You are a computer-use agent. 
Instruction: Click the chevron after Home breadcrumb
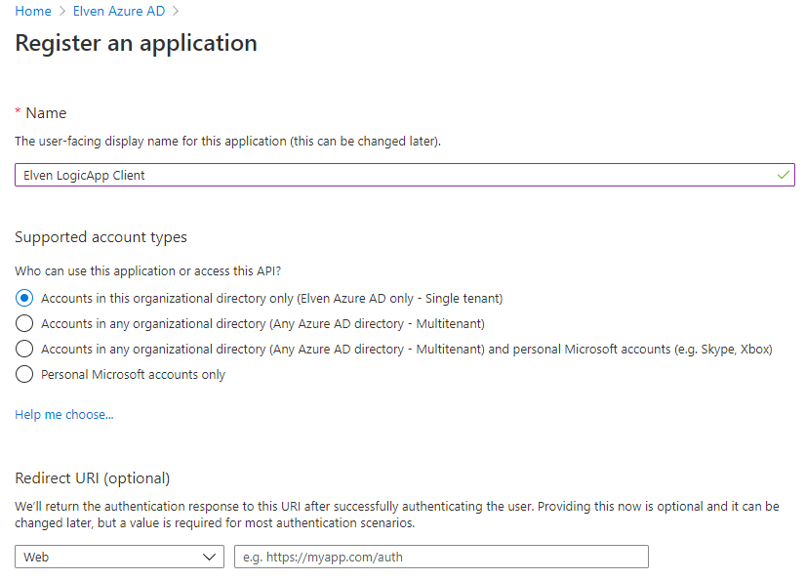click(x=62, y=12)
